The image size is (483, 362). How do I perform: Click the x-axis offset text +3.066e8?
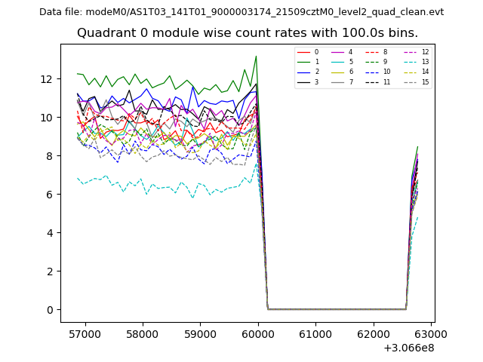tap(409, 348)
